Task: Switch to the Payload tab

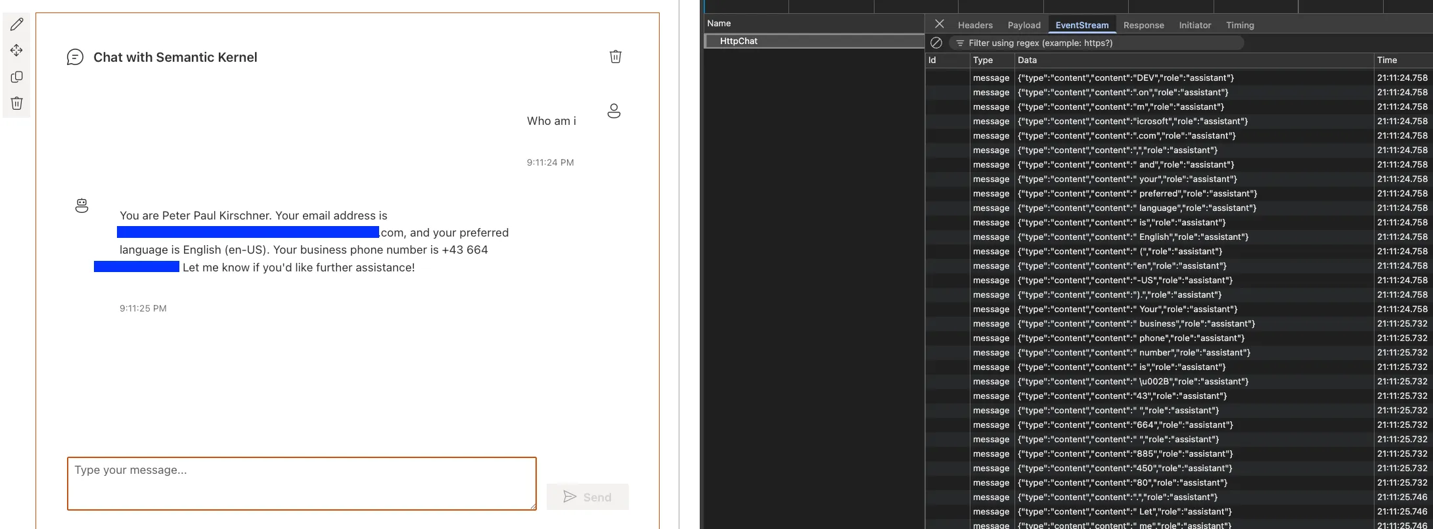Action: coord(1024,25)
